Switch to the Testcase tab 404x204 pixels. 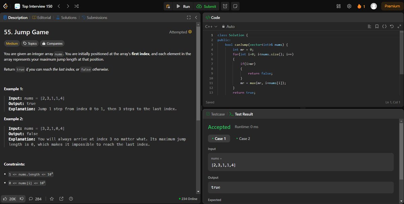(x=215, y=114)
